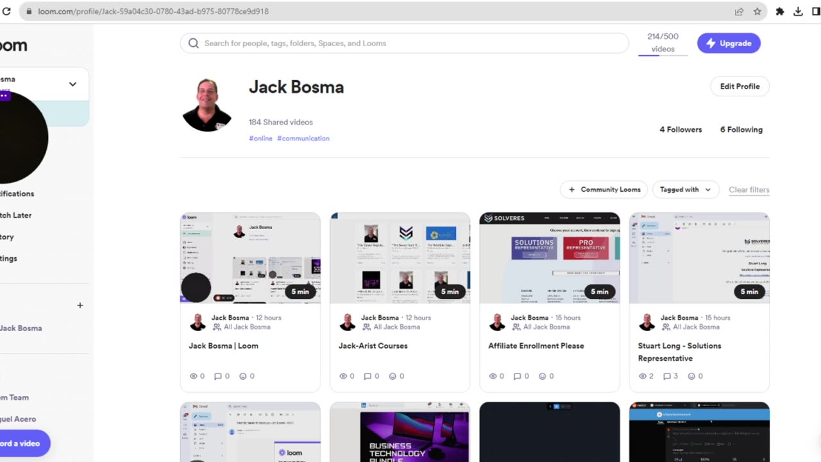
Task: Click the Loom logo in the sidebar
Action: [13, 46]
